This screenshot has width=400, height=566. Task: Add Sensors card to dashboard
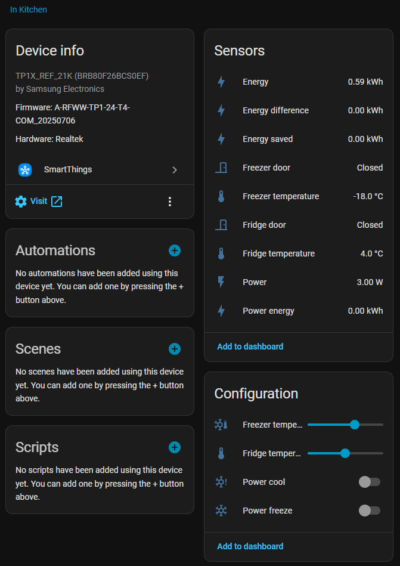[250, 347]
